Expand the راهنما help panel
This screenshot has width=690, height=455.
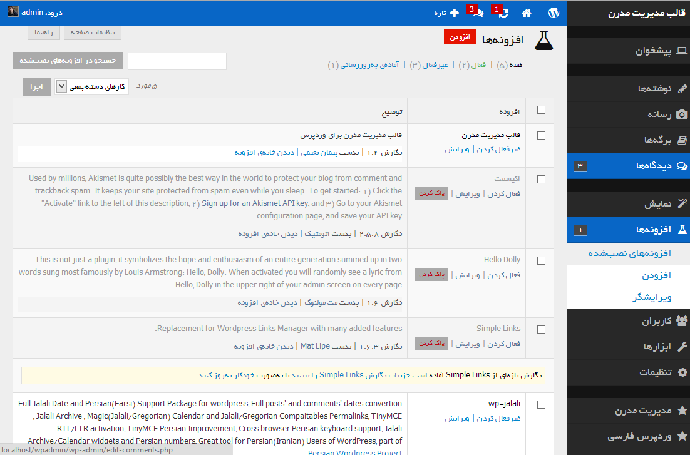(x=44, y=33)
